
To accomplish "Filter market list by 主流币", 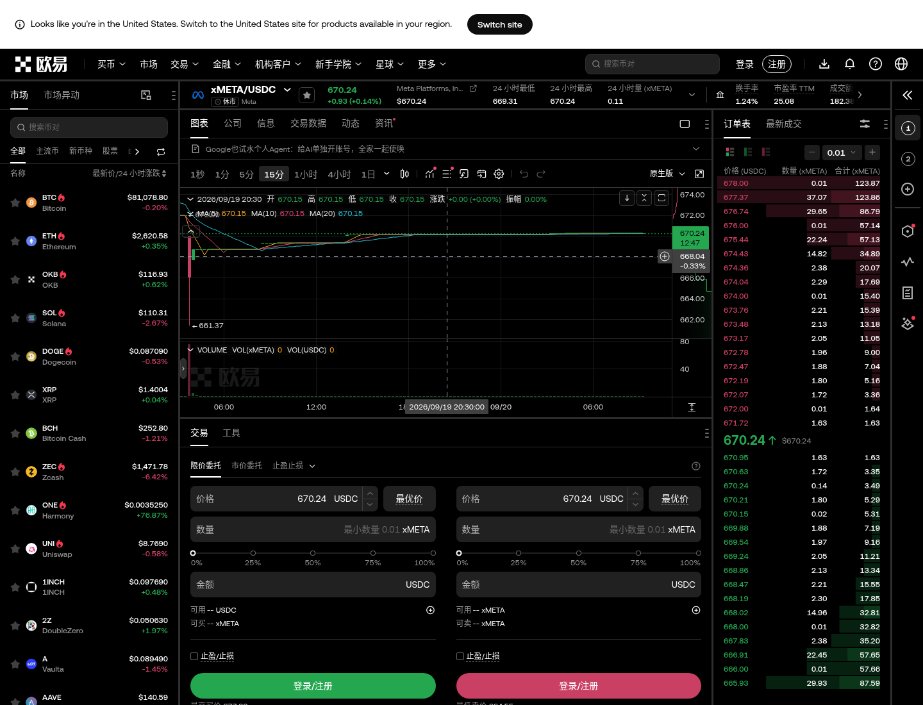I will [x=47, y=151].
